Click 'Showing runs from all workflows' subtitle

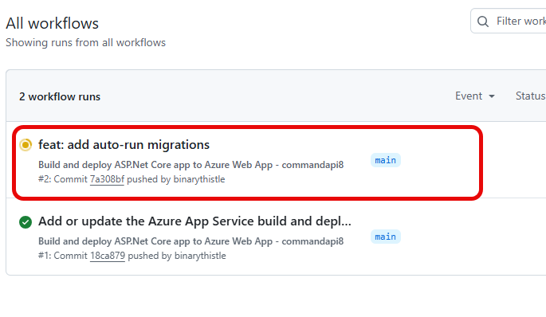[x=85, y=42]
